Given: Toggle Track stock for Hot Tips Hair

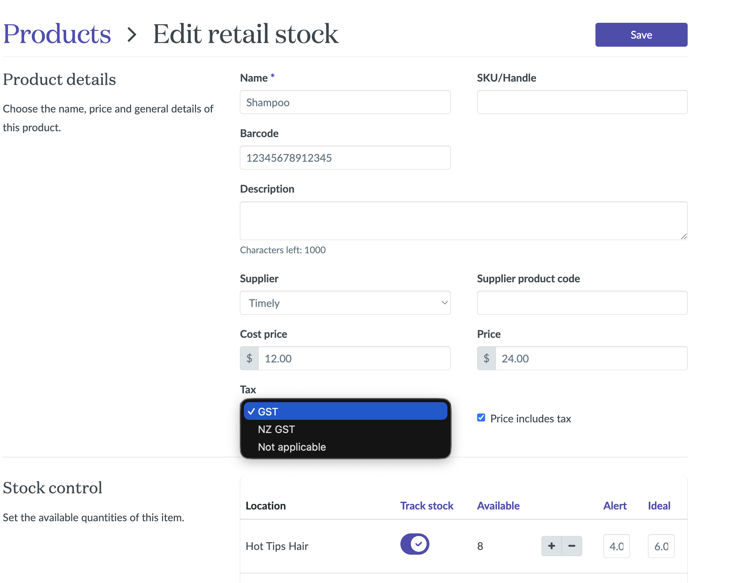Looking at the screenshot, I should point(415,544).
